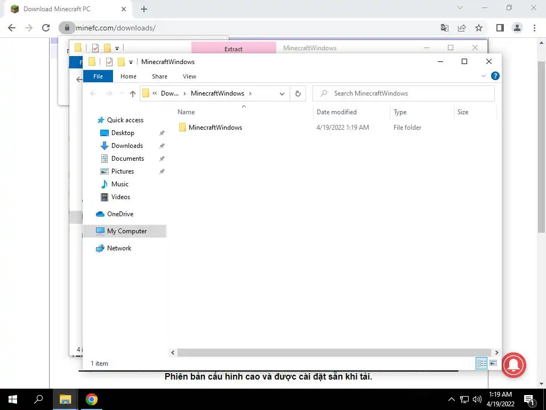Click the Dow... breadcrumb in address bar
546x410 pixels.
click(170, 93)
